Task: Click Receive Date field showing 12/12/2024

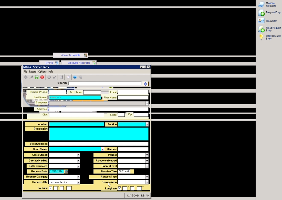Action: pyautogui.click(x=56, y=171)
